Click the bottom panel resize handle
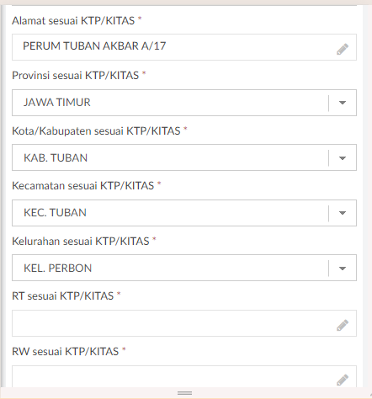 (x=184, y=393)
